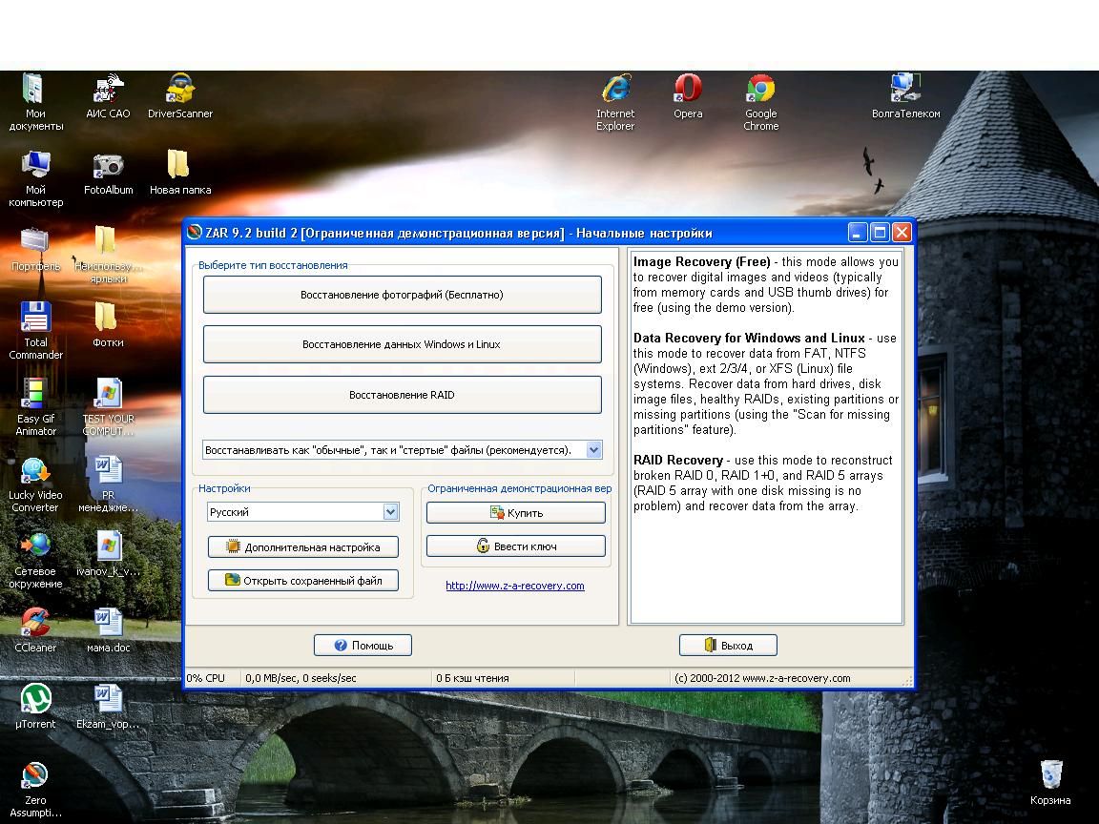This screenshot has height=824, width=1099.
Task: Maximize the ZAR window
Action: [x=880, y=232]
